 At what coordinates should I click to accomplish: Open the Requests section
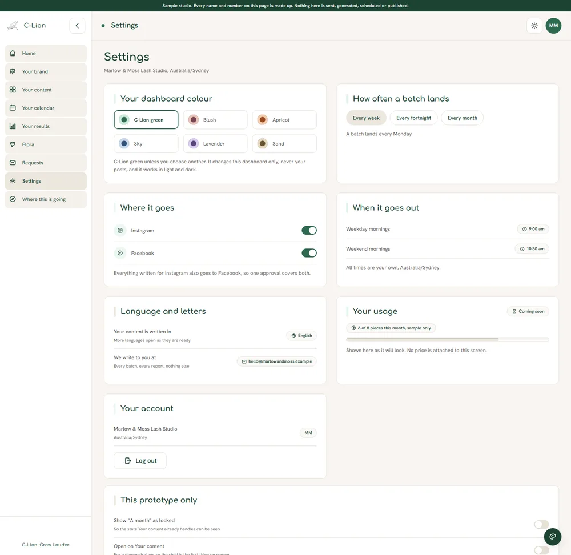46,162
